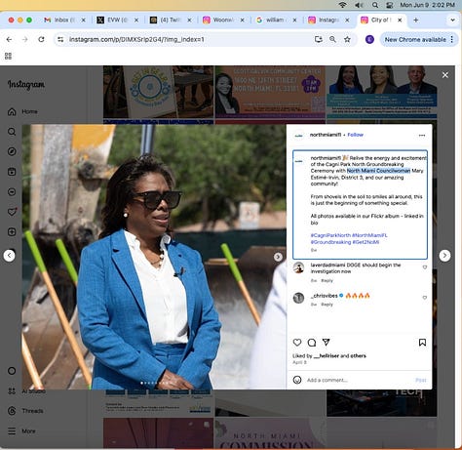Close the City of Instagram tab

coord(400,20)
